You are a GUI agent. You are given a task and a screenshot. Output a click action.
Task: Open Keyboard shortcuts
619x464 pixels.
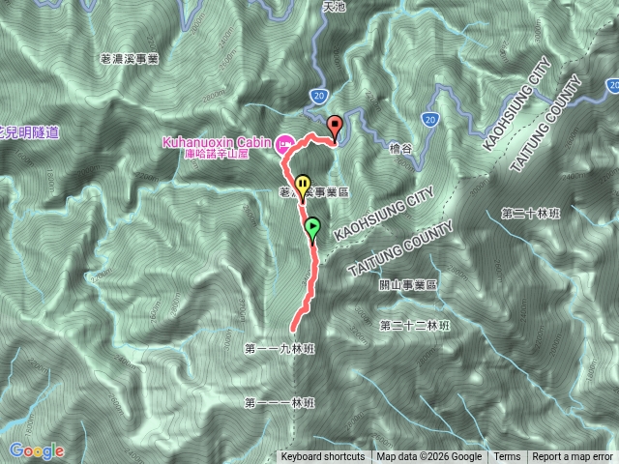(x=323, y=457)
